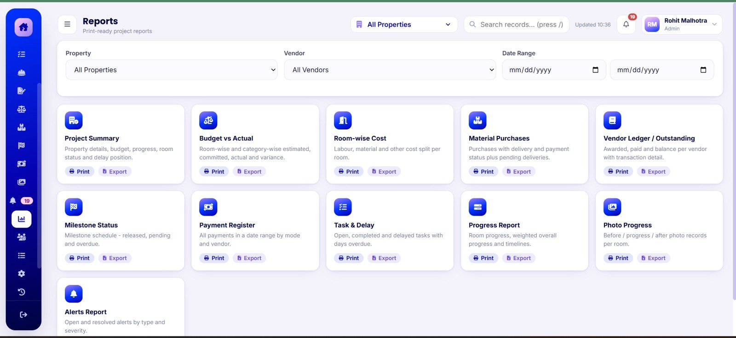Open the materials boxes sidebar icon
736x338 pixels.
tap(22, 127)
